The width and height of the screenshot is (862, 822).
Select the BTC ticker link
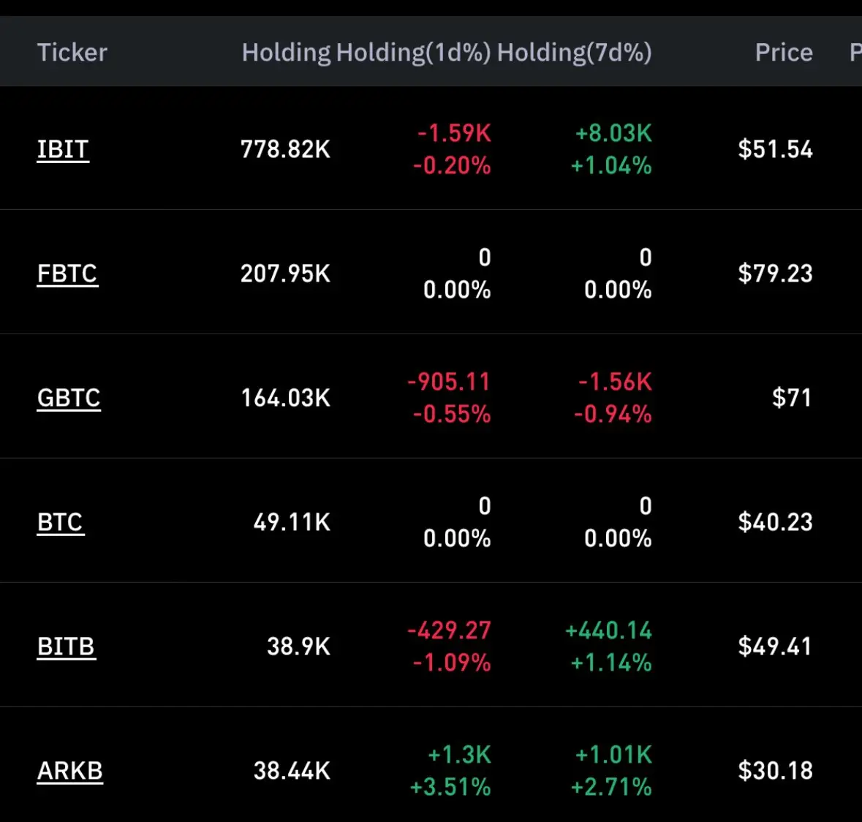pyautogui.click(x=61, y=522)
